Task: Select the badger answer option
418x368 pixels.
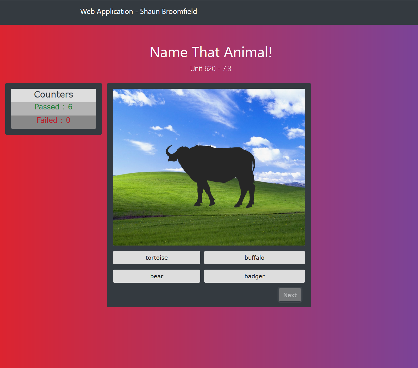Action: [255, 276]
